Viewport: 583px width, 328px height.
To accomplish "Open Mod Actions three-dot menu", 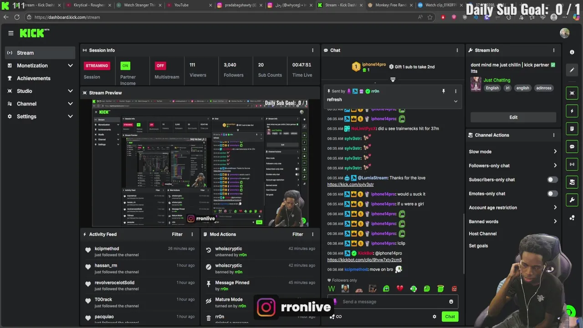I will pyautogui.click(x=312, y=234).
